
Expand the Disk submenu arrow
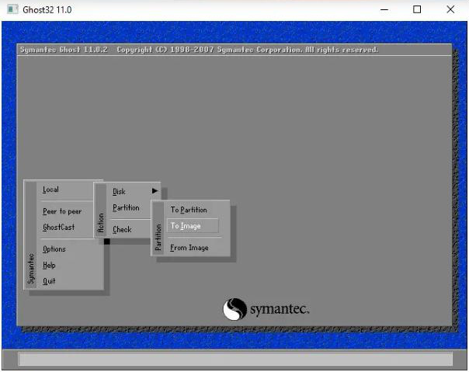155,191
